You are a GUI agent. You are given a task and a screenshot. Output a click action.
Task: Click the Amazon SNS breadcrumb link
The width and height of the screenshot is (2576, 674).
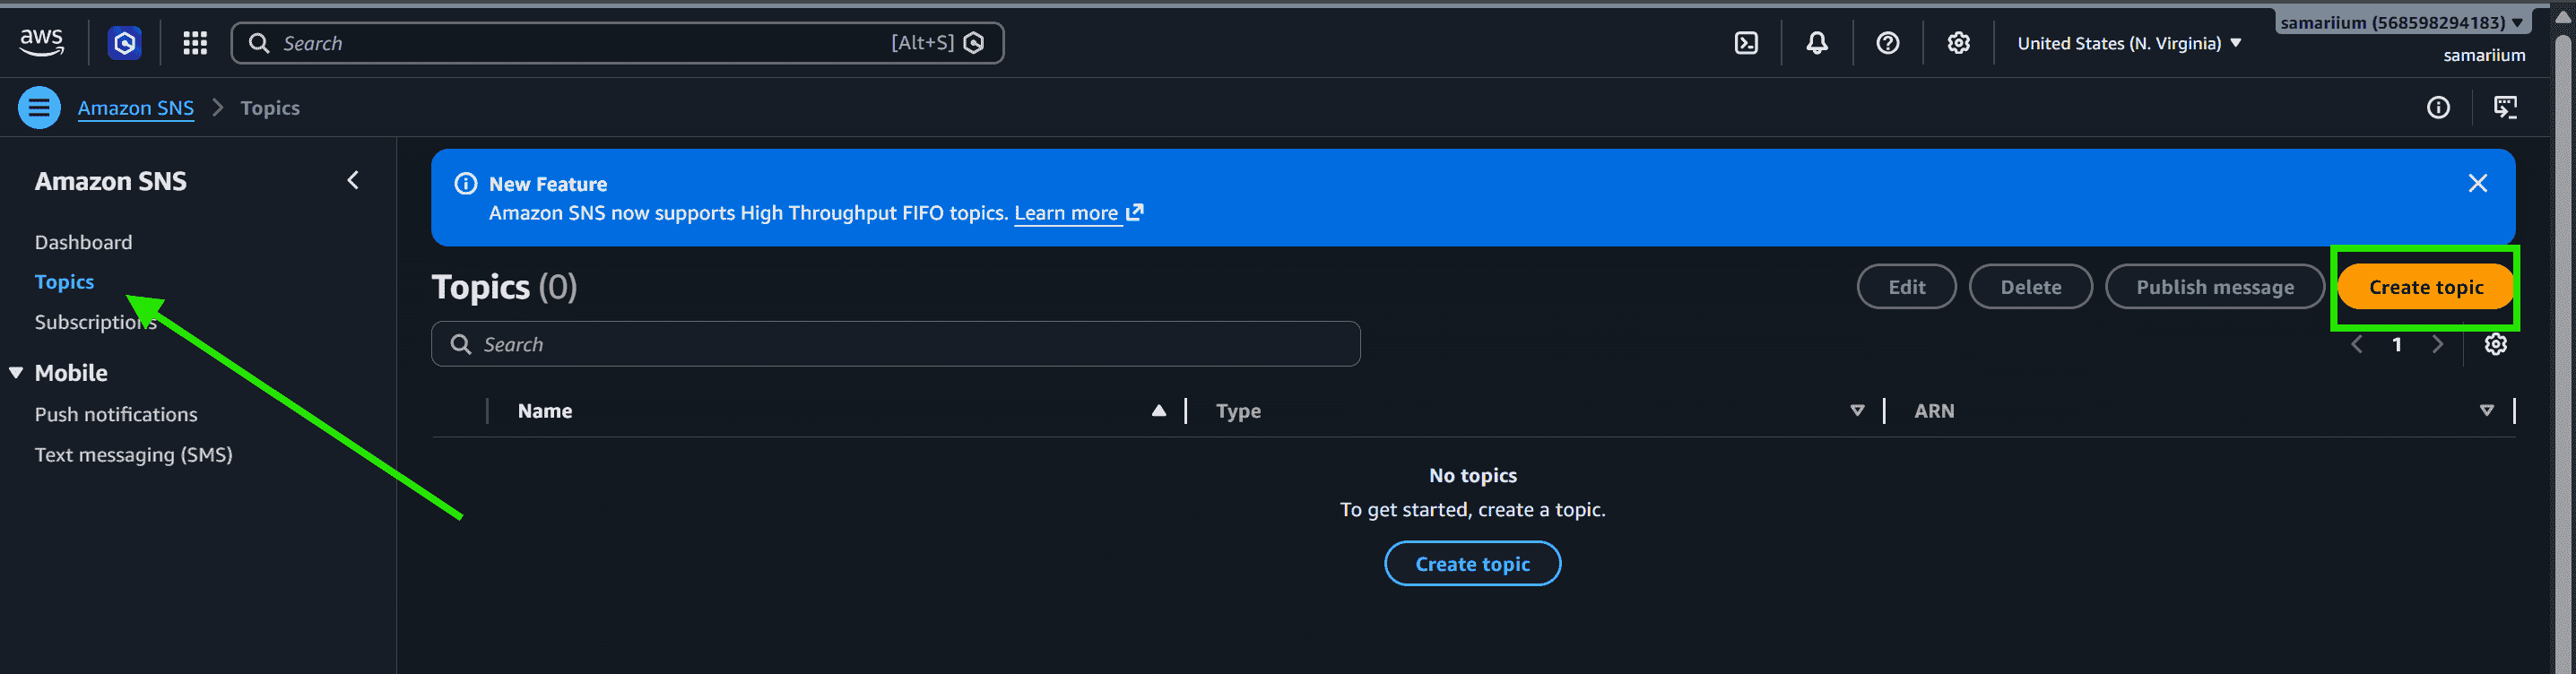tap(136, 108)
